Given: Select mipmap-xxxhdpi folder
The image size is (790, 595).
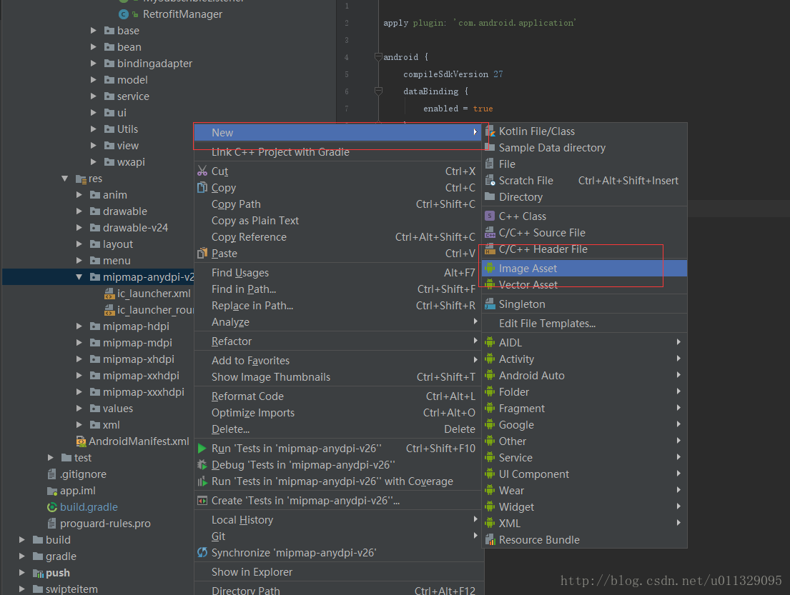Looking at the screenshot, I should click(144, 392).
